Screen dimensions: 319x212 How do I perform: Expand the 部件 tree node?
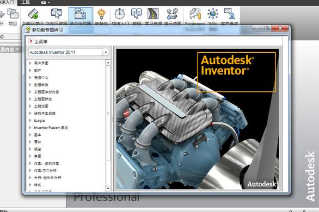pos(30,70)
